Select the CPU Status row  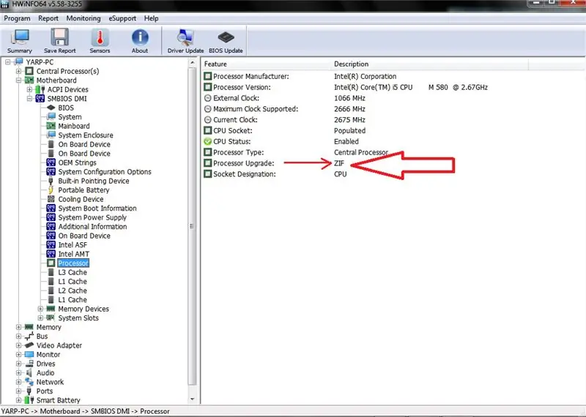tap(281, 141)
